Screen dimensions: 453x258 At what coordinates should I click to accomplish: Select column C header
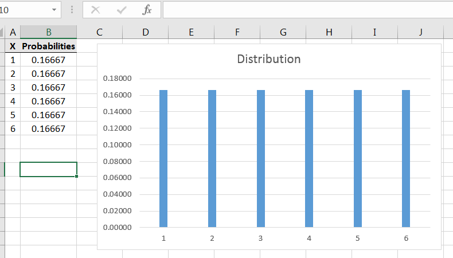click(99, 32)
